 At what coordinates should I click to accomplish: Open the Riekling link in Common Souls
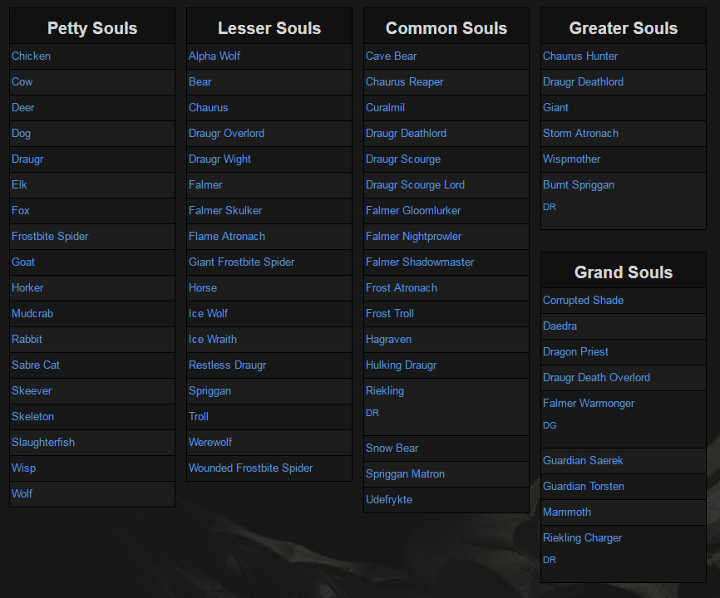click(x=385, y=391)
